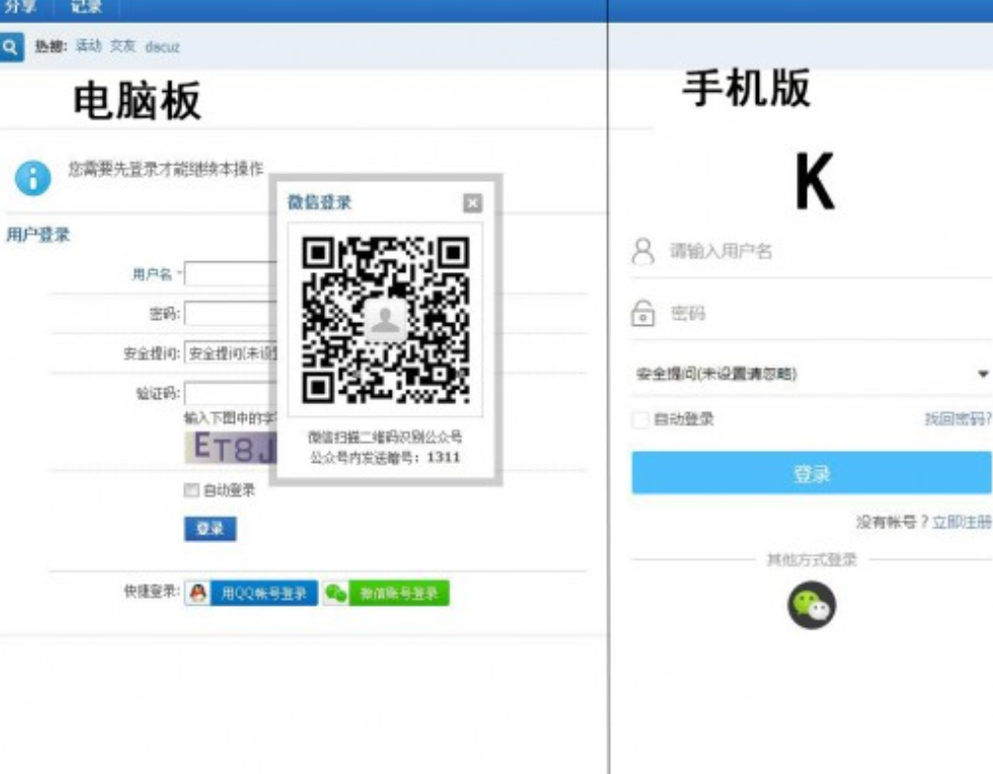Click the discuz hot search link

coord(163,47)
